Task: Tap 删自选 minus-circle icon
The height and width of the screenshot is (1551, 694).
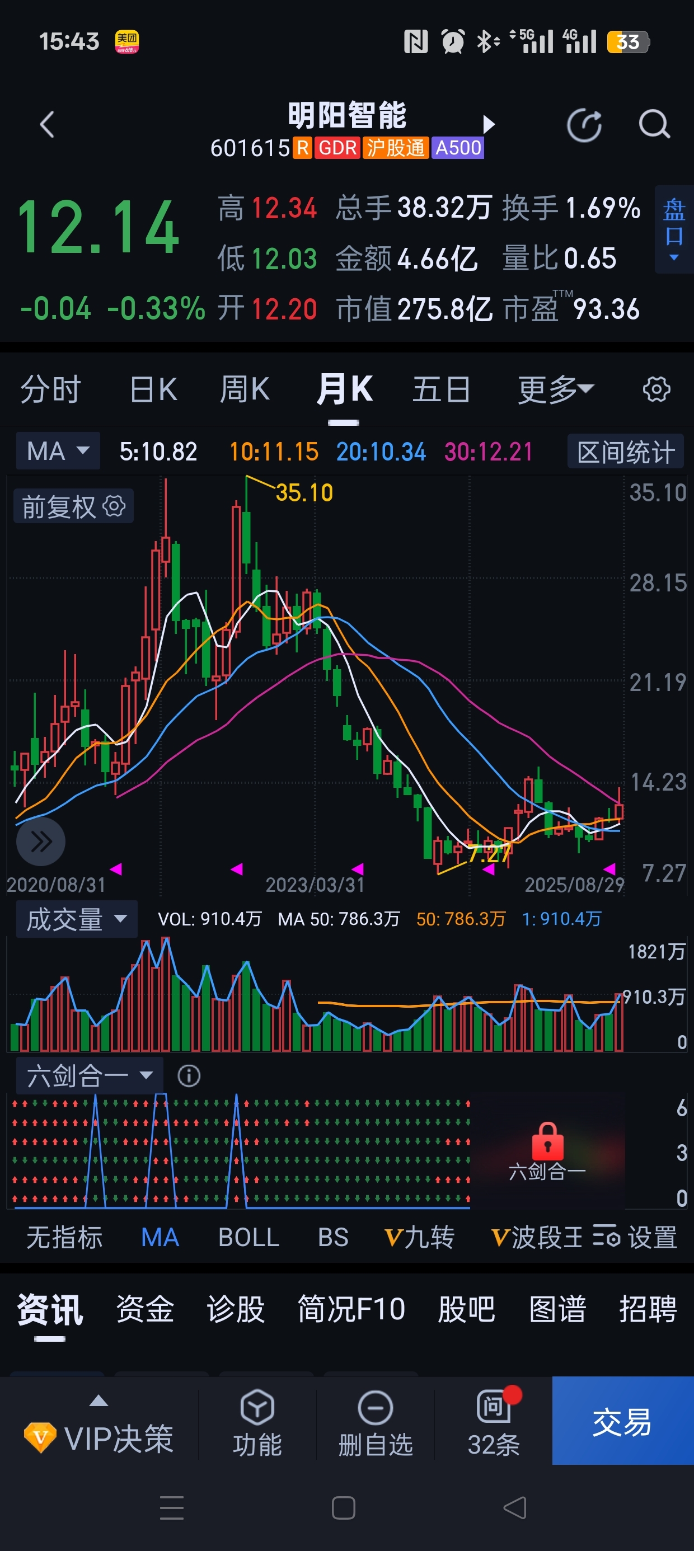Action: [376, 1408]
